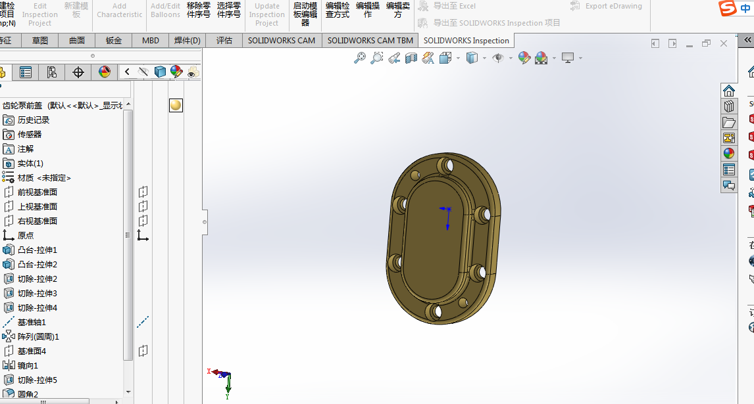This screenshot has width=754, height=404.
Task: Click 编辑操作 button
Action: tap(368, 10)
